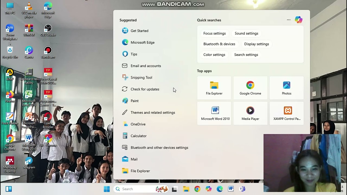Click the Copilot icon in search panel
This screenshot has width=347, height=195.
tap(298, 20)
